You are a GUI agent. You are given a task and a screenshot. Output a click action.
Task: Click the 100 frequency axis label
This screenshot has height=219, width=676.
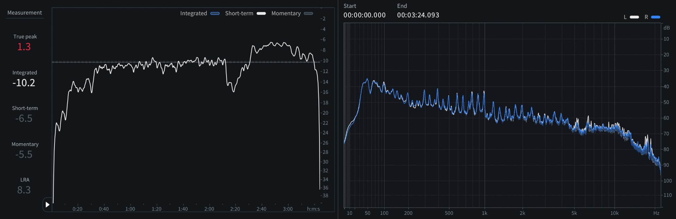[384, 213]
